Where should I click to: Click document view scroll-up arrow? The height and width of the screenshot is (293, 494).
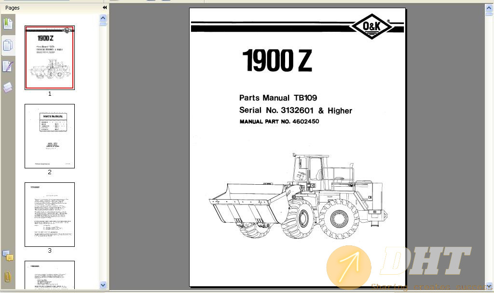pos(489,9)
